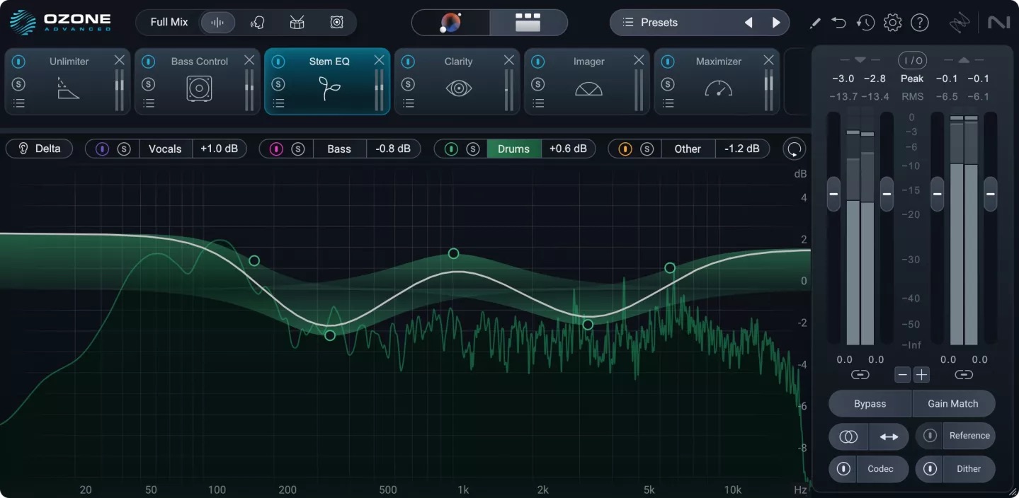
Task: Open the undo history clock icon
Action: pyautogui.click(x=865, y=23)
